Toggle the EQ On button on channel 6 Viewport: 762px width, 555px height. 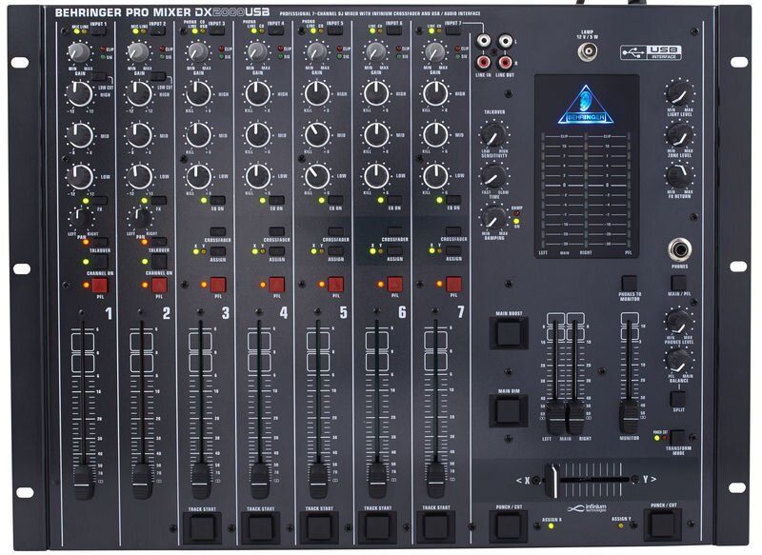point(394,200)
